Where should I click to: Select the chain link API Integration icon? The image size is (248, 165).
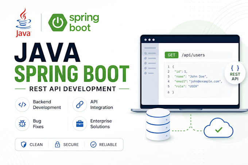pyautogui.click(x=80, y=105)
